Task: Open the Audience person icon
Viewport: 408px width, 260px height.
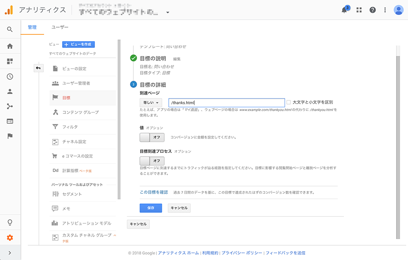Action: tap(10, 91)
